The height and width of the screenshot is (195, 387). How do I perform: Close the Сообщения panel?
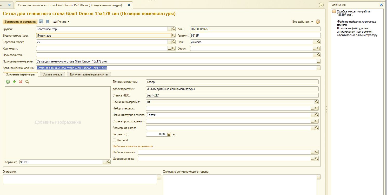[381, 5]
